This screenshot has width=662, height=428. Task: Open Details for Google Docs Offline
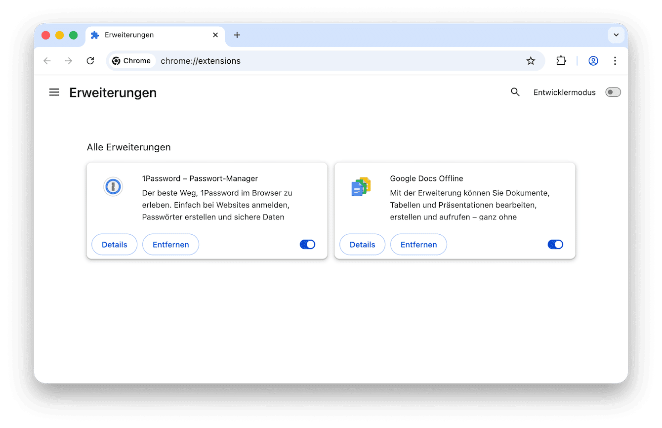click(362, 244)
